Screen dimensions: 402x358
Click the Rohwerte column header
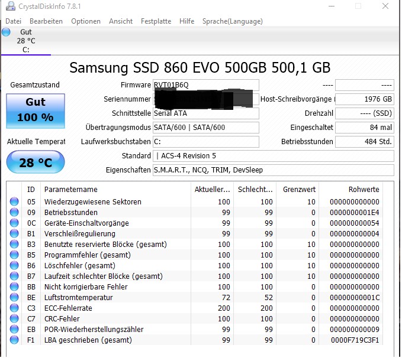pyautogui.click(x=350, y=190)
